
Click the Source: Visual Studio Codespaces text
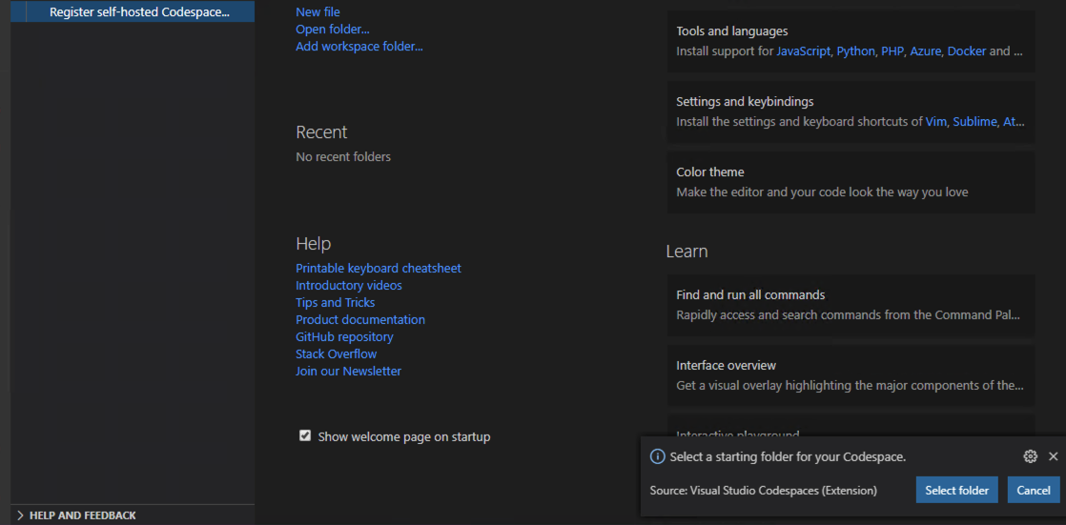[764, 491]
